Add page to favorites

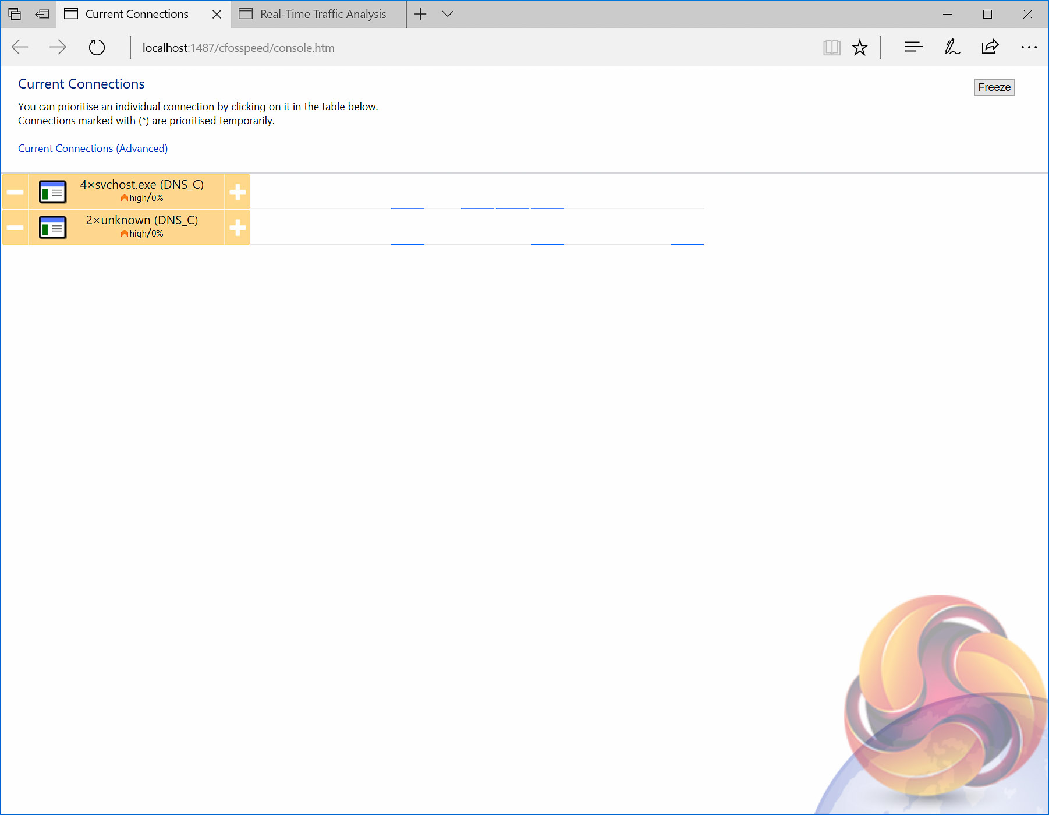tap(860, 47)
